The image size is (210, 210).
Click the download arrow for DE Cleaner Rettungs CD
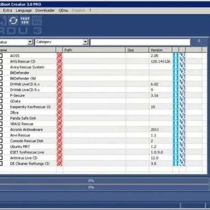coord(176,163)
